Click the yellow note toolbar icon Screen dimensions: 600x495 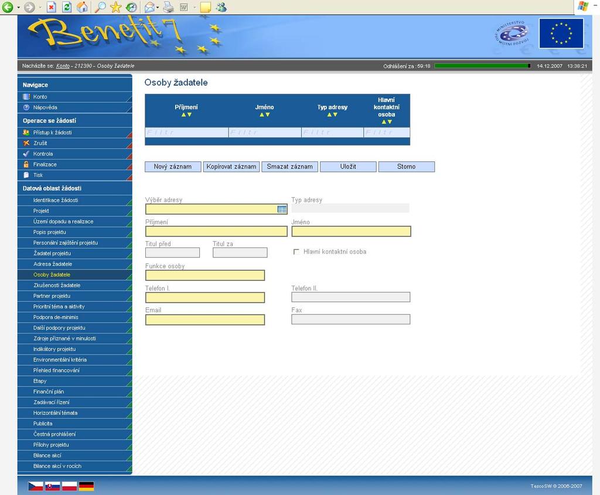tap(206, 7)
